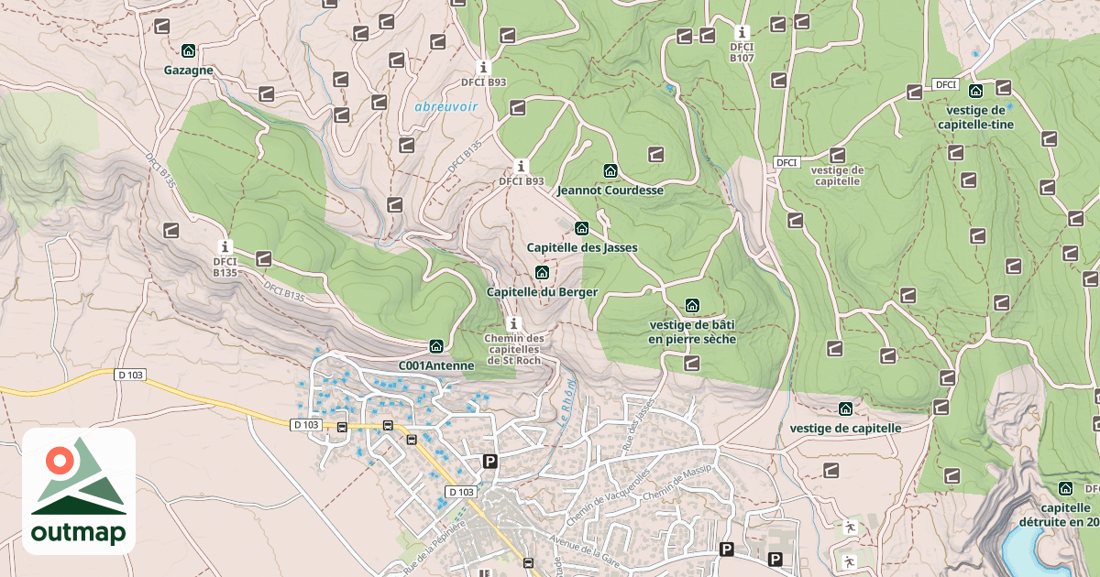Click the Capitelle des Jasses label

point(581,247)
